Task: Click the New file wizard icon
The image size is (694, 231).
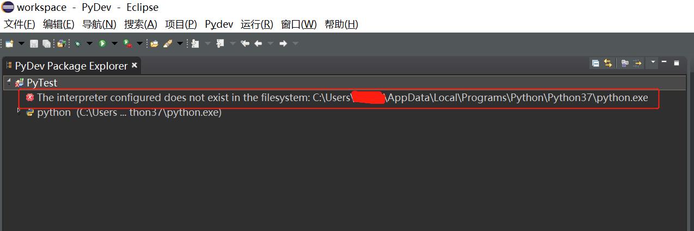Action: 9,43
